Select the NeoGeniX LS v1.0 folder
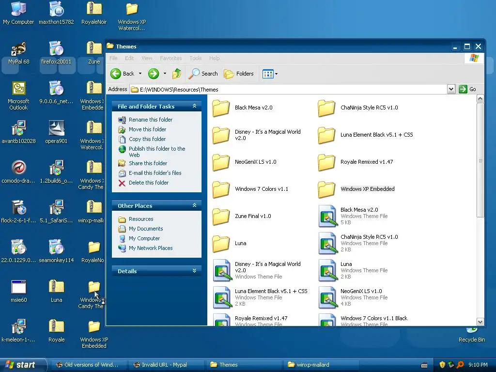 click(x=221, y=162)
